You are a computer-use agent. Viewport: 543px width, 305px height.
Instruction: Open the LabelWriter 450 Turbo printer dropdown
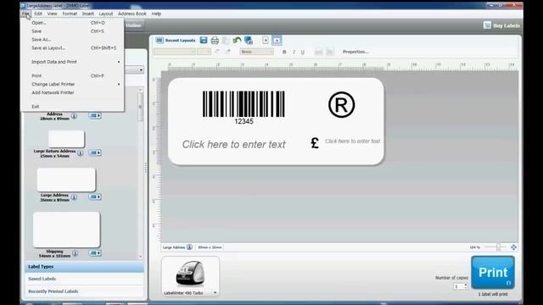click(215, 293)
